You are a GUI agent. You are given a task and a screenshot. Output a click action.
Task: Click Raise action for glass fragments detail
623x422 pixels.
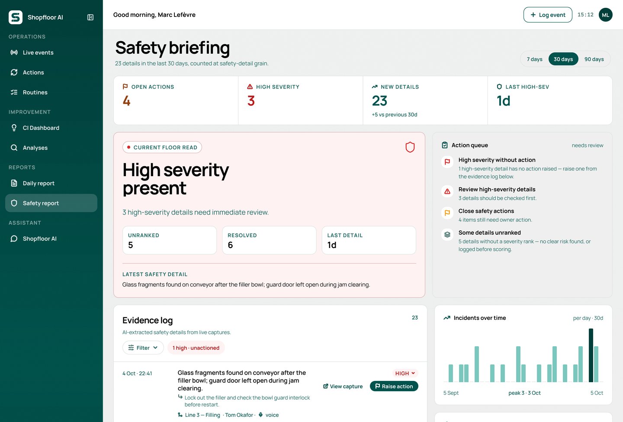click(x=394, y=387)
